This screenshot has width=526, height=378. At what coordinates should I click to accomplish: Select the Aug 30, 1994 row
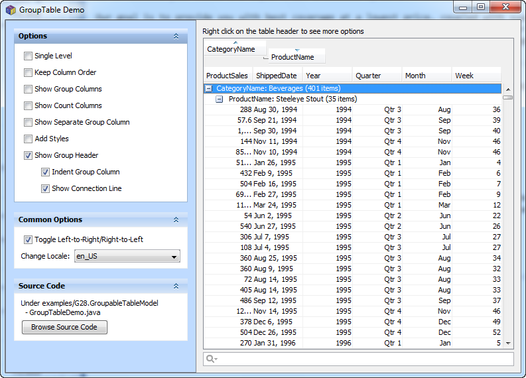(352, 109)
